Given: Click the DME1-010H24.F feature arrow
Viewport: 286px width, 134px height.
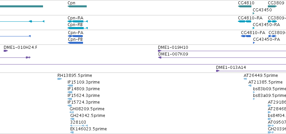Looking at the screenshot, I should (x=6, y=51).
